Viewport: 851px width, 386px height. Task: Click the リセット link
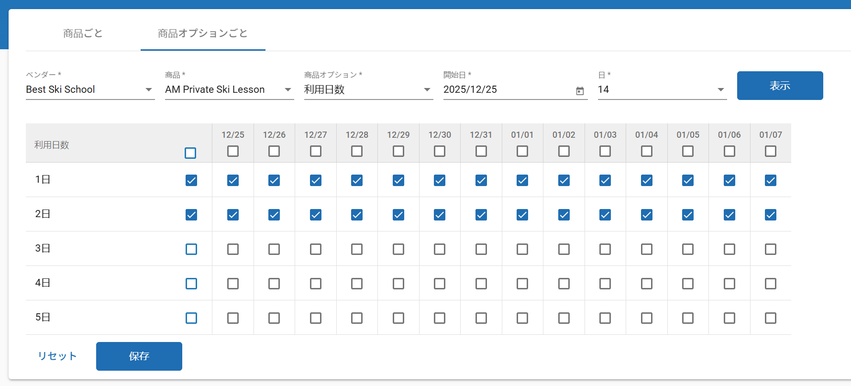57,356
